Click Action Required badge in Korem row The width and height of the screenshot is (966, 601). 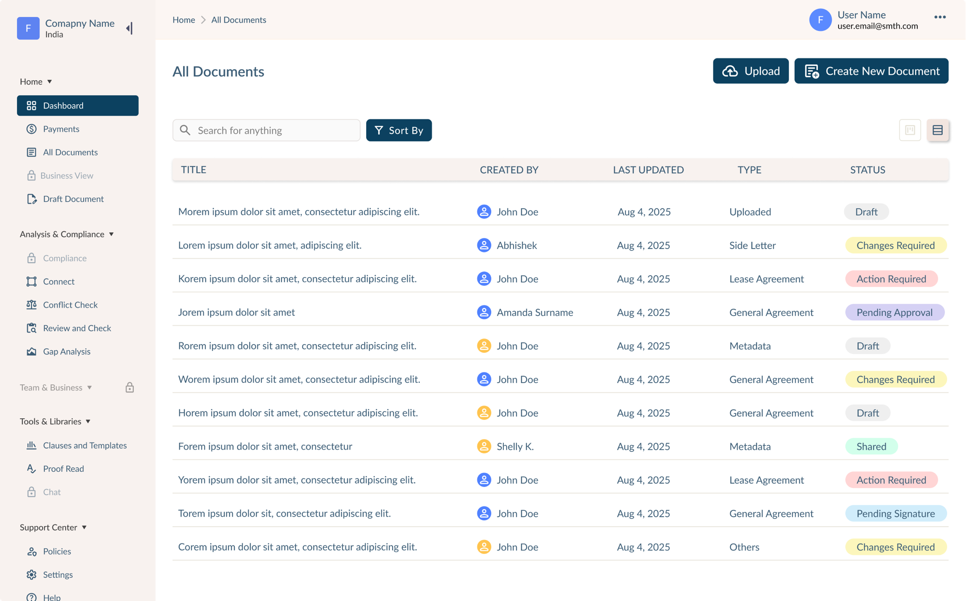(x=891, y=279)
